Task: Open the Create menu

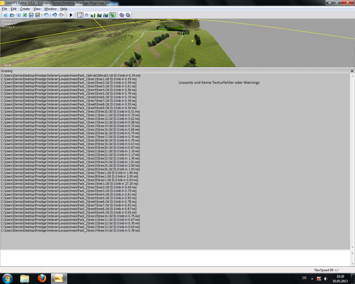Action: coord(25,9)
